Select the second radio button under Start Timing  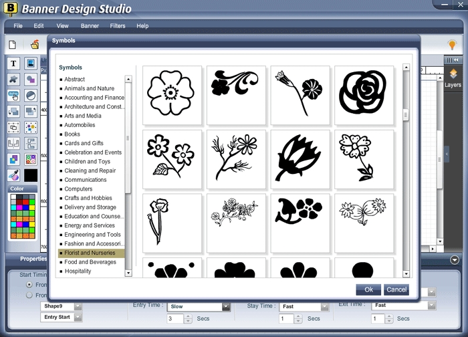(x=29, y=295)
